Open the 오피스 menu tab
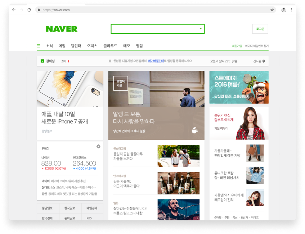 tap(92, 46)
